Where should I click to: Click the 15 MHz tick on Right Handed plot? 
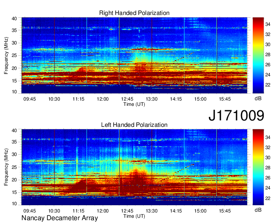[15, 81]
